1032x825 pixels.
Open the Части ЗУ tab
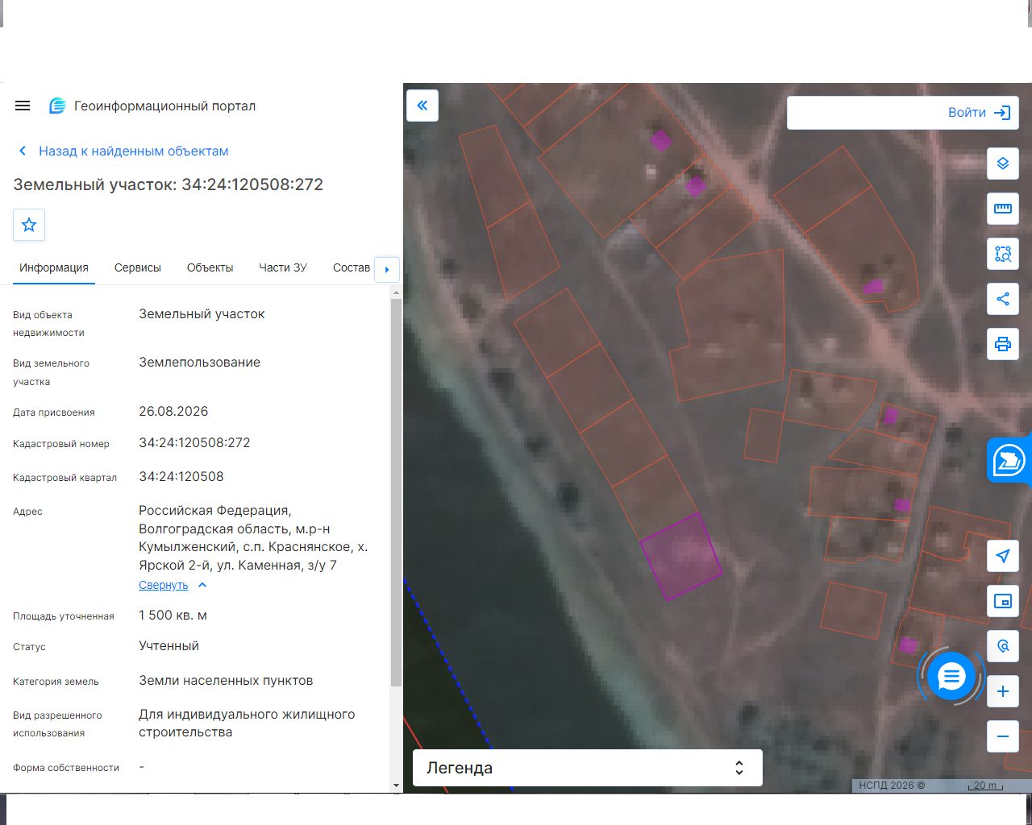pos(283,267)
